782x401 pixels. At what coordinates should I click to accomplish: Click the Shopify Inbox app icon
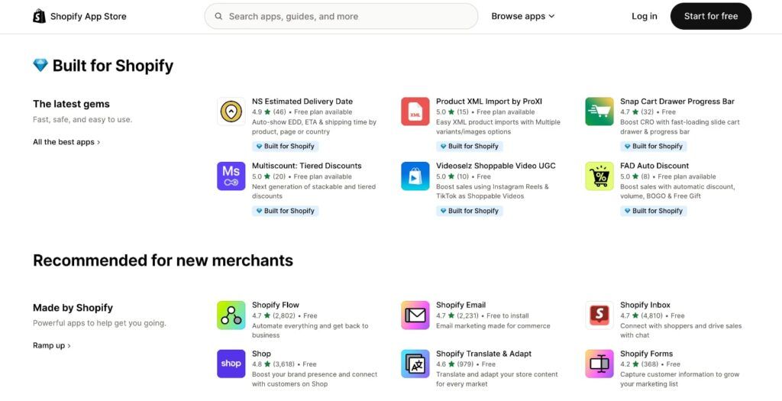(x=599, y=315)
